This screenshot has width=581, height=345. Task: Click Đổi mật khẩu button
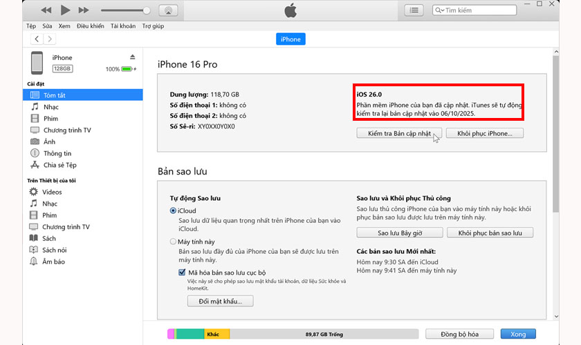221,301
